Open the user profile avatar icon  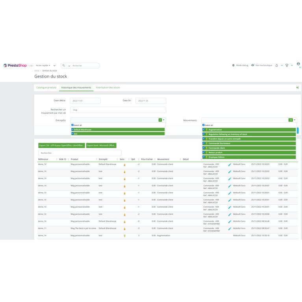point(298,63)
